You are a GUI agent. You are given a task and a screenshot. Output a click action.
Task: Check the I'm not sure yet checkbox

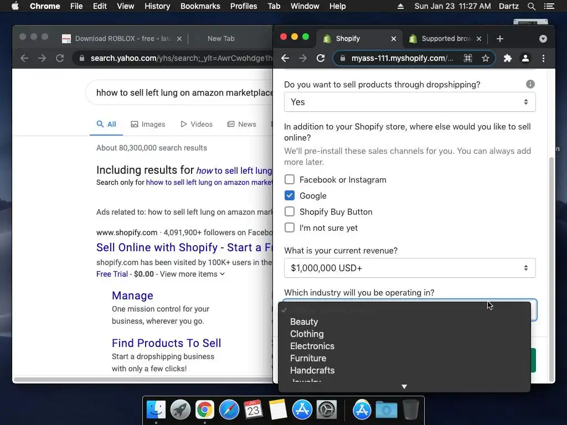[289, 227]
